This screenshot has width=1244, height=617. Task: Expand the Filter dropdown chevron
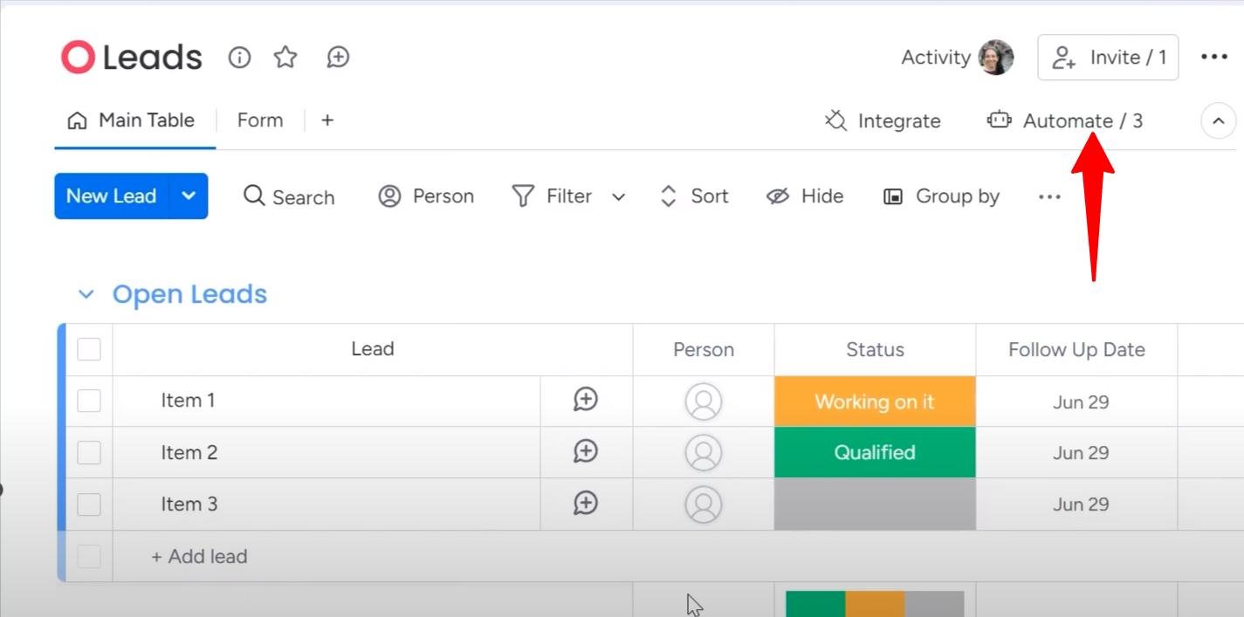tap(619, 196)
